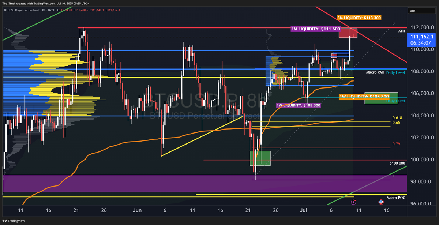
Task: Click the 112,000.0 price axis label
Action: coord(423,27)
